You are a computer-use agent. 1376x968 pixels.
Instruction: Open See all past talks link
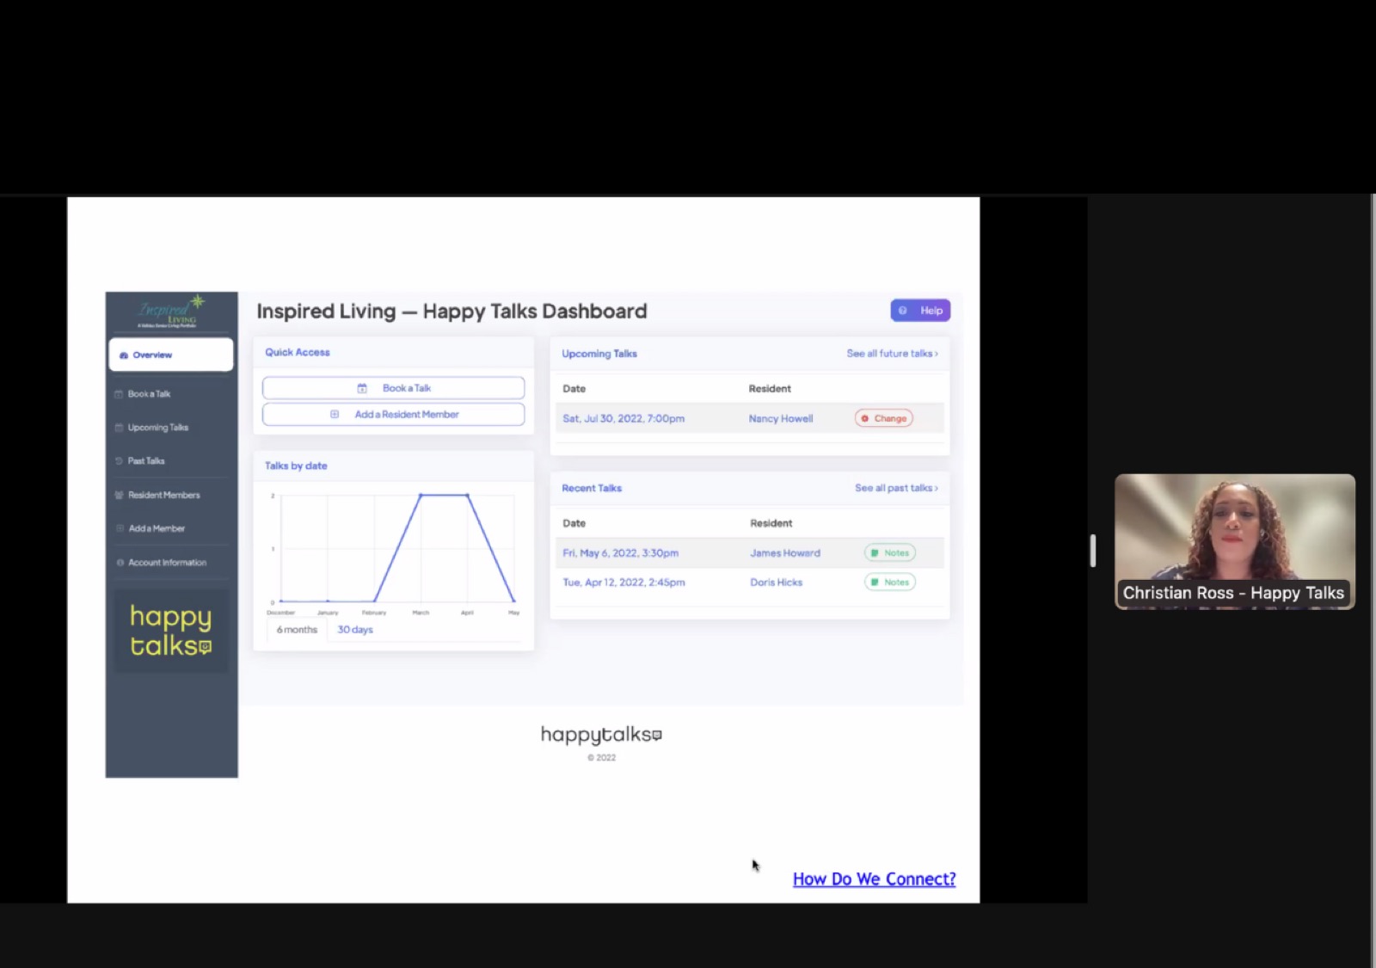point(896,488)
